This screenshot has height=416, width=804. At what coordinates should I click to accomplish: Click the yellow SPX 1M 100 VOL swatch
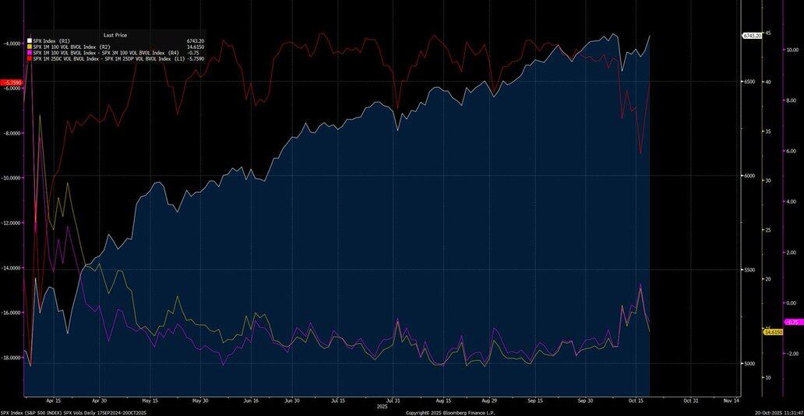tap(30, 47)
